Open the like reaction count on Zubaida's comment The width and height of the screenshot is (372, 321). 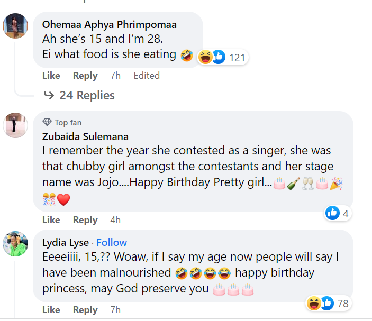pyautogui.click(x=338, y=213)
